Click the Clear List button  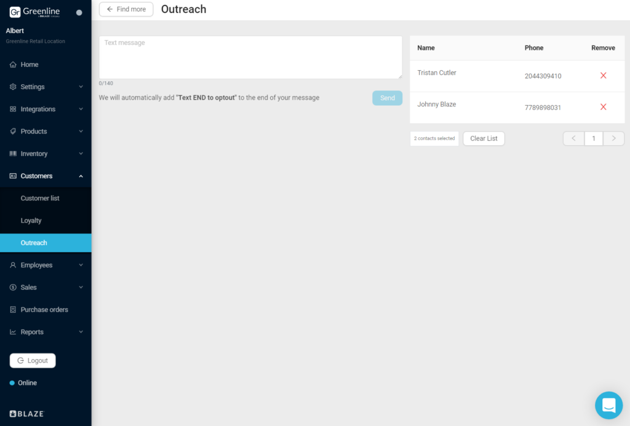click(x=484, y=138)
